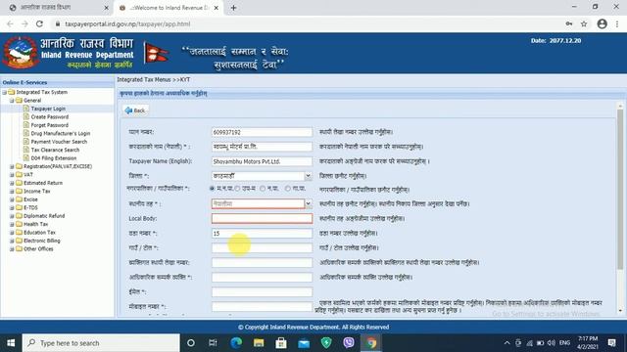Click the empty Local Body field

click(262, 219)
